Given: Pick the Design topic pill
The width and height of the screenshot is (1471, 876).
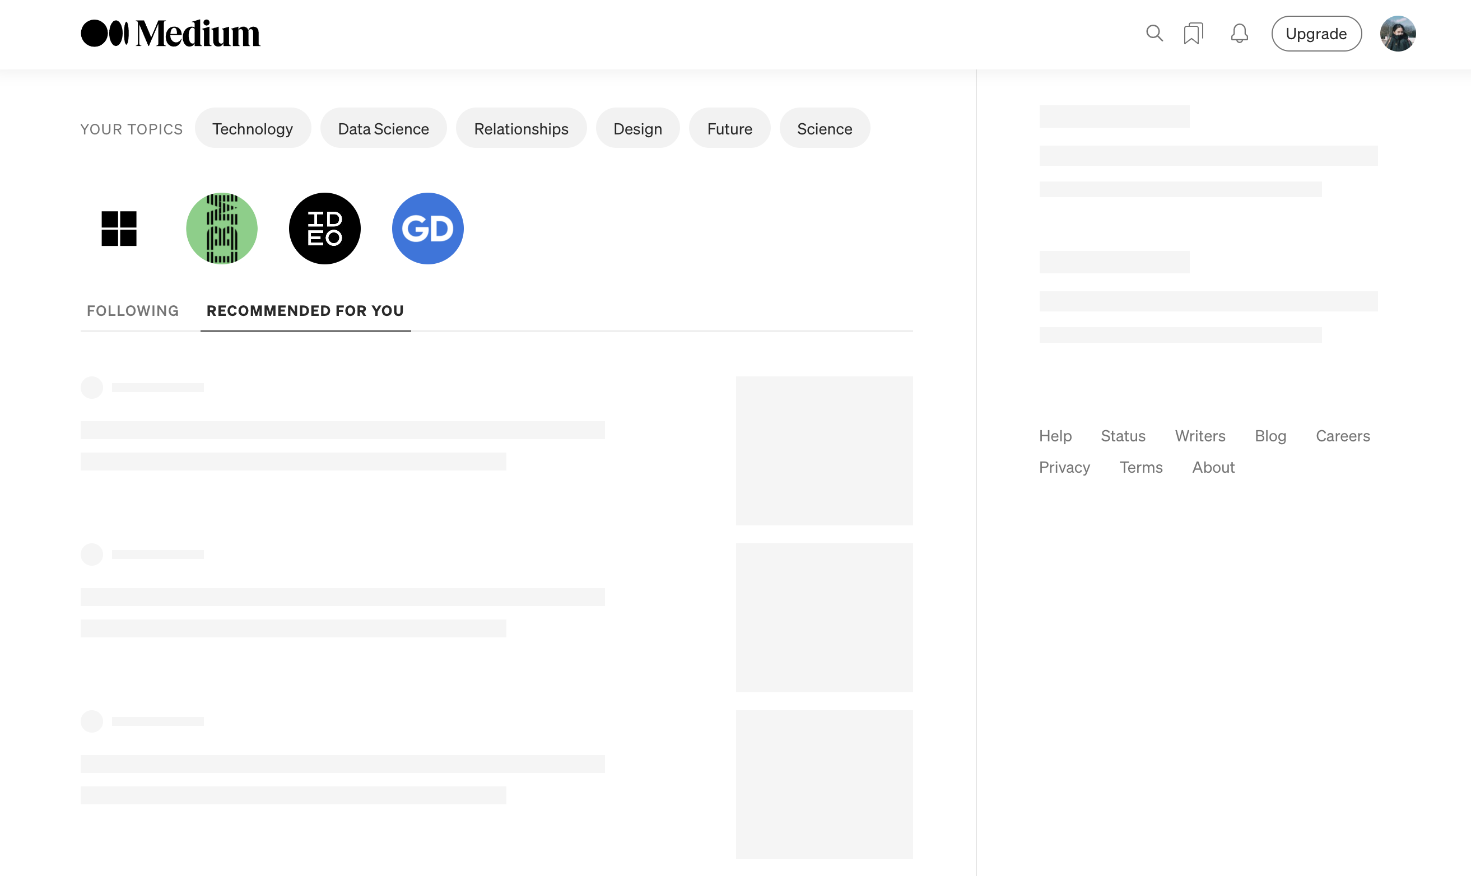Looking at the screenshot, I should [x=637, y=129].
